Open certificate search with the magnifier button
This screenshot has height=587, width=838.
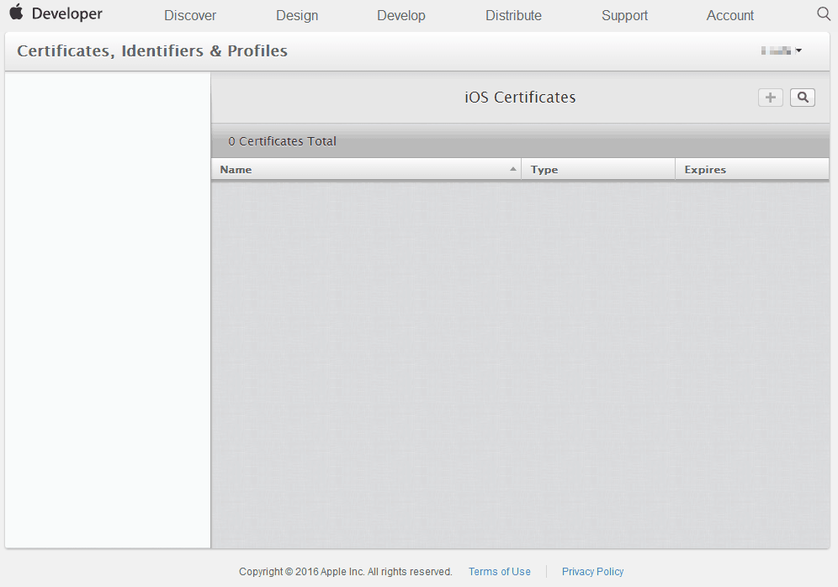tap(802, 97)
